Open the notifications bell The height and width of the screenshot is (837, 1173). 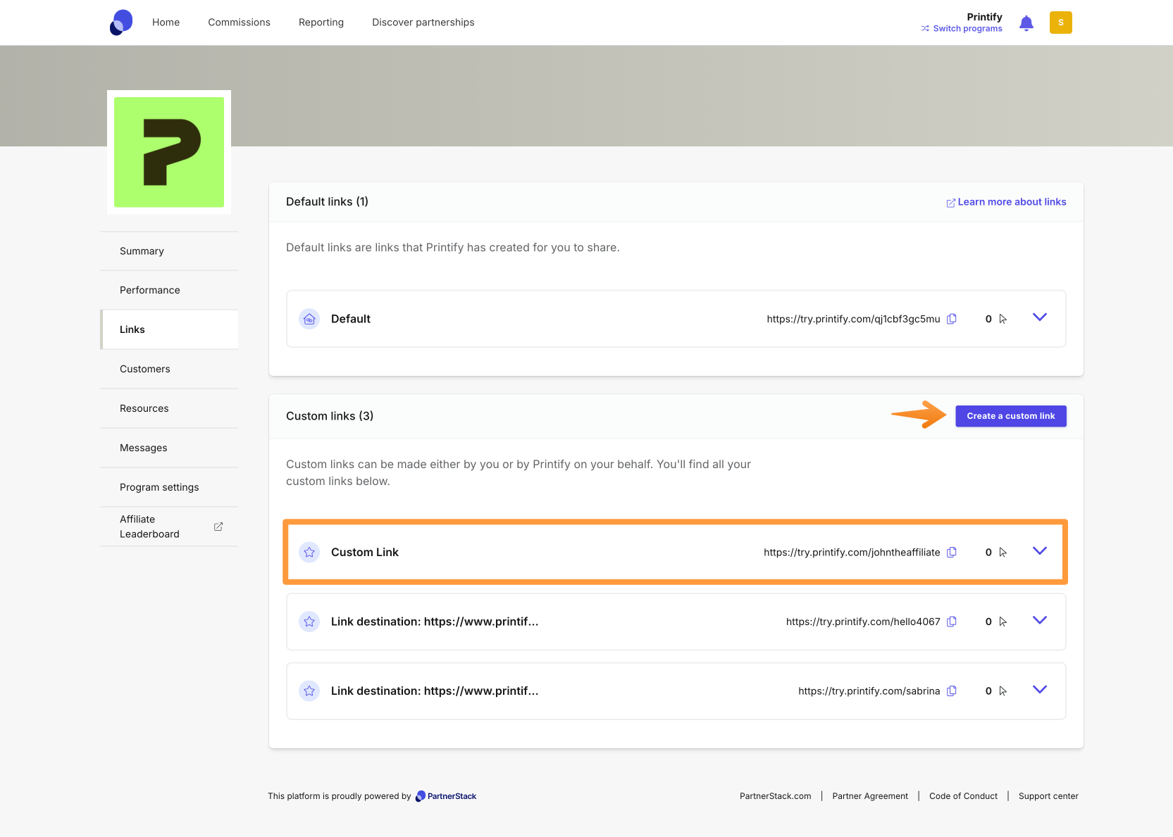pos(1026,23)
